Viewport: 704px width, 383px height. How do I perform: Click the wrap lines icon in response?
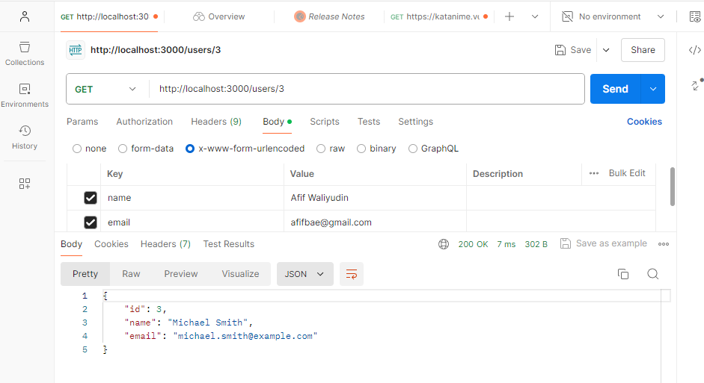click(x=351, y=274)
